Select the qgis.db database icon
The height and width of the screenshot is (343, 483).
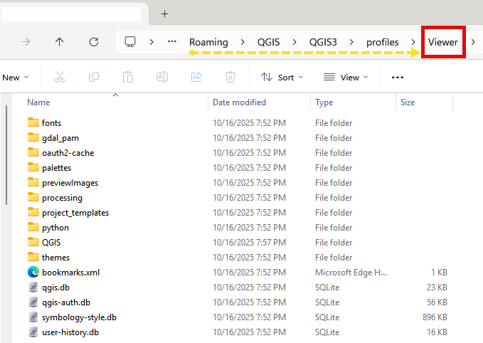33,287
